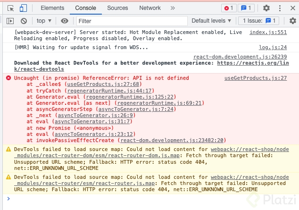This screenshot has width=299, height=210.
Task: Open react-dom.development.js:23482:20 stack link
Action: click(x=172, y=140)
